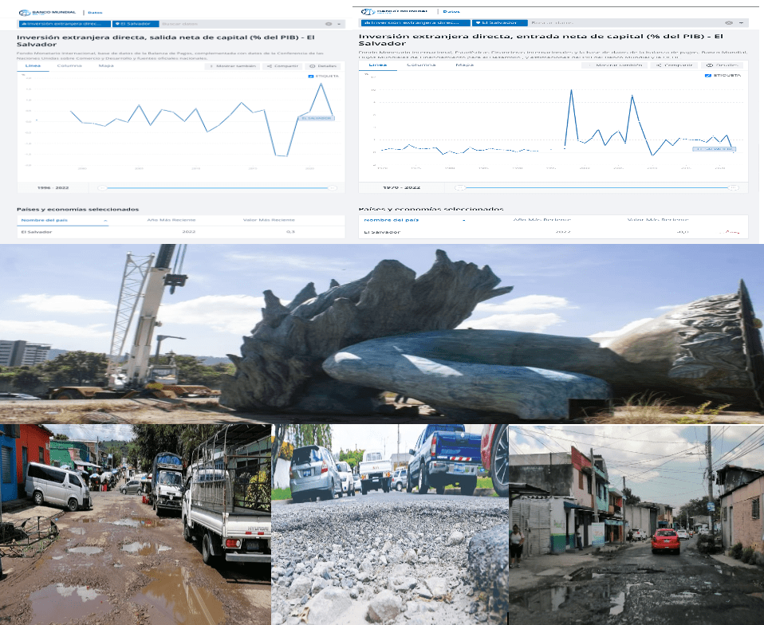Open Compartir share option on the entrada neta chart

[x=675, y=65]
